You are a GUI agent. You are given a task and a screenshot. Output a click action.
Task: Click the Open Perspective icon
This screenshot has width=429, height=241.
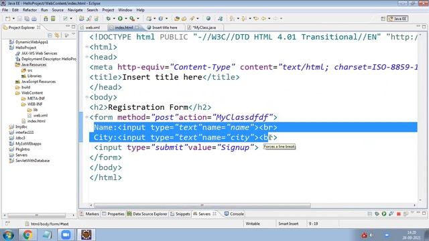pyautogui.click(x=383, y=19)
